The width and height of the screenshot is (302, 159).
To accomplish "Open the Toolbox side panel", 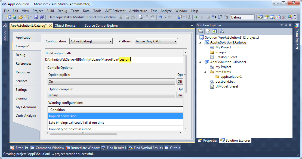I will (5, 32).
